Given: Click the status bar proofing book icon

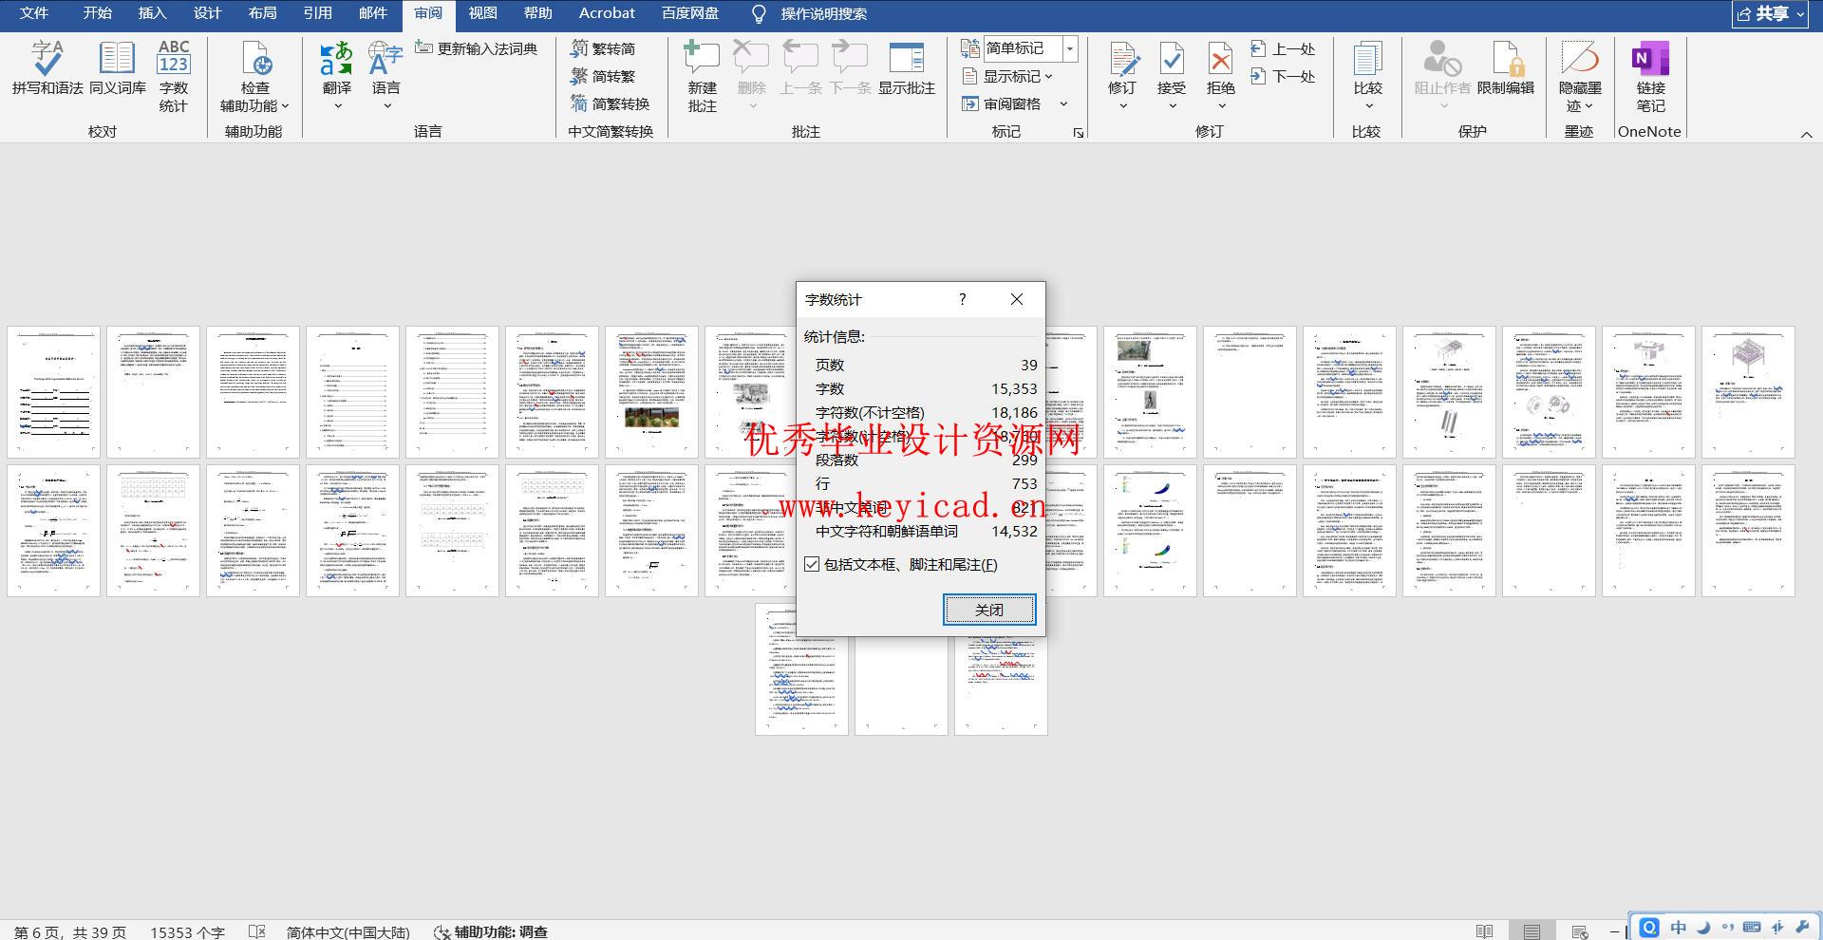Looking at the screenshot, I should point(256,932).
